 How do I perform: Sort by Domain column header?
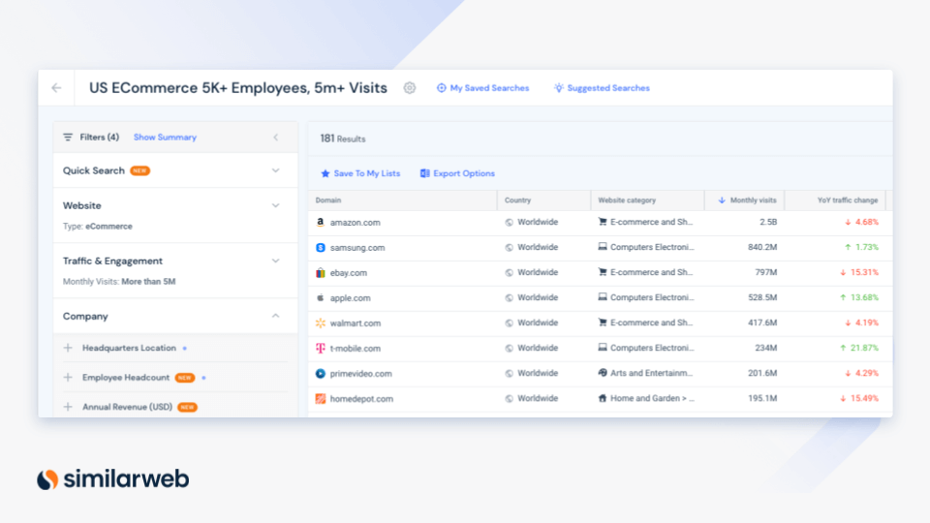click(328, 200)
